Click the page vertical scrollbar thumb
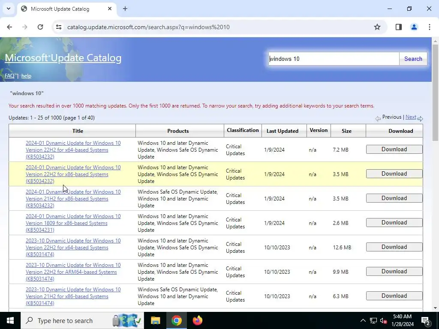Image resolution: width=439 pixels, height=329 pixels. (435, 93)
